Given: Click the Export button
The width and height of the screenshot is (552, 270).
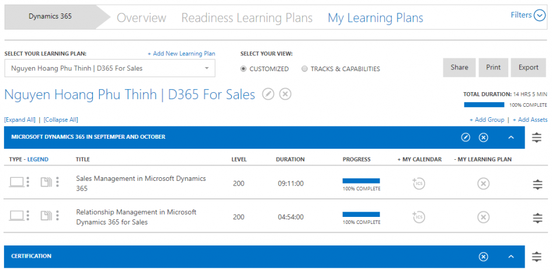Looking at the screenshot, I should 529,68.
